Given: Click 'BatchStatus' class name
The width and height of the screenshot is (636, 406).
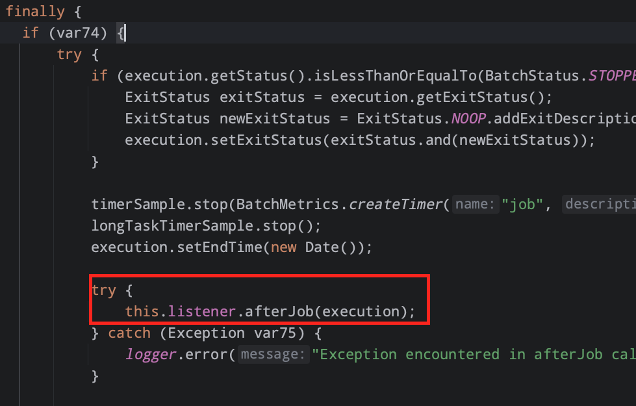Looking at the screenshot, I should tap(532, 76).
